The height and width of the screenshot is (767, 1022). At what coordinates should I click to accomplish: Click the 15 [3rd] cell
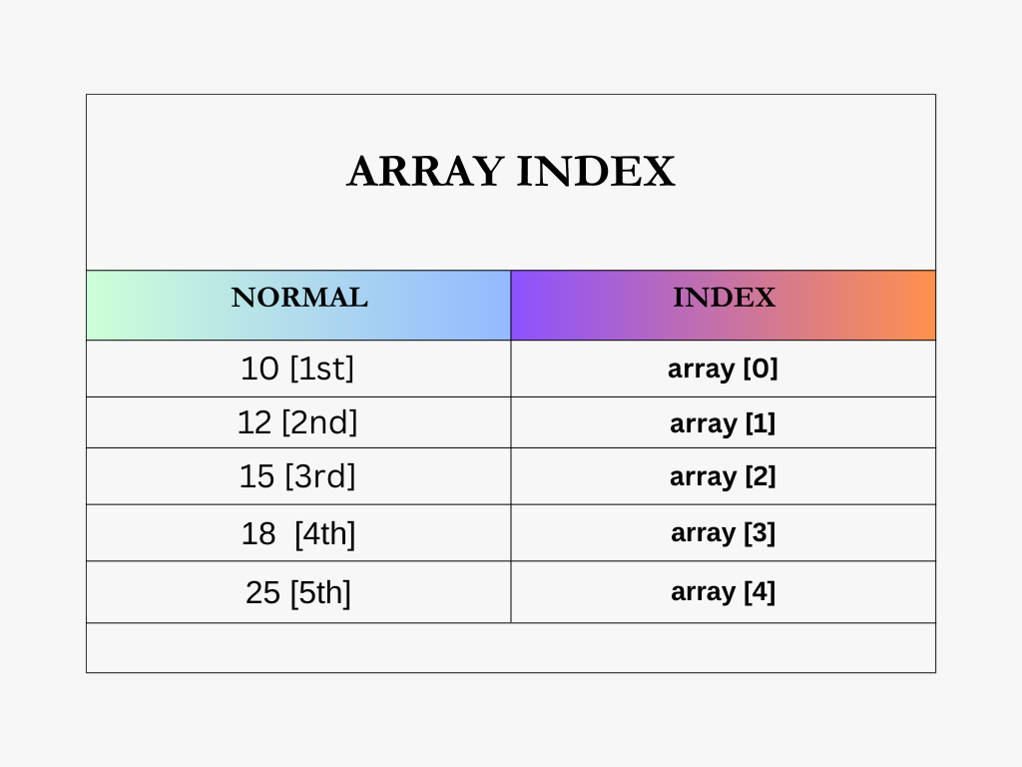point(298,476)
